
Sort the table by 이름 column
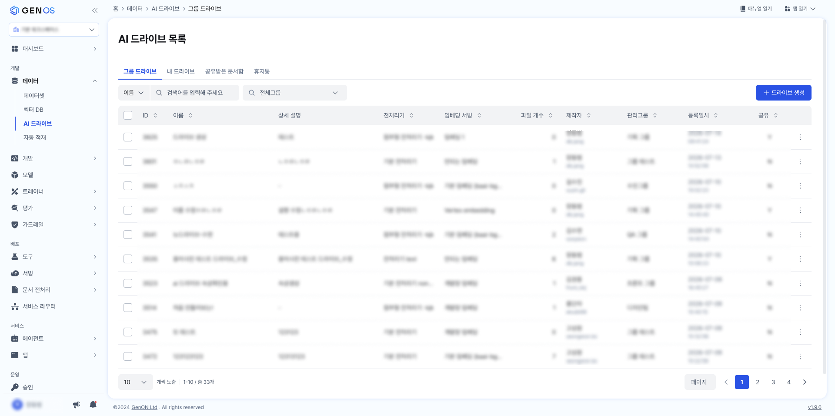pyautogui.click(x=190, y=115)
